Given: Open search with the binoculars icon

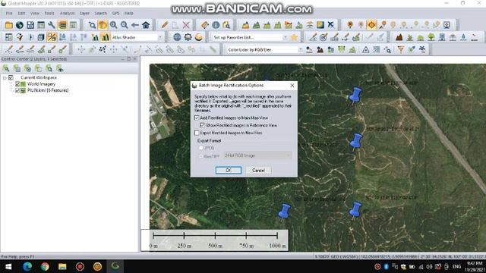Looking at the screenshot, I should (226, 25).
